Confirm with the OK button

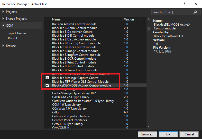(x=168, y=134)
